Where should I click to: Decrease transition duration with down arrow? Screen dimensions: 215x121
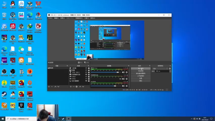pos(170,72)
